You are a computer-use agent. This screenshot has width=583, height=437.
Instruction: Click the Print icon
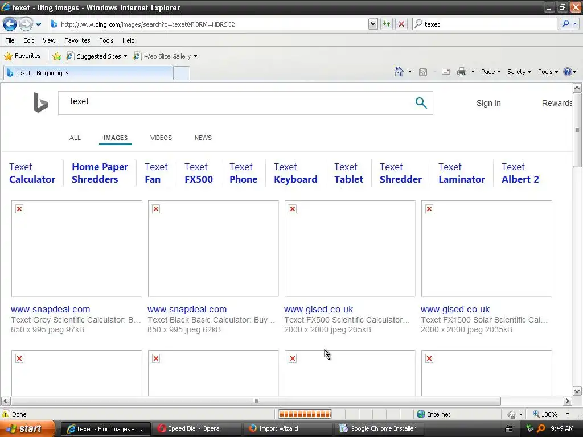pos(461,72)
